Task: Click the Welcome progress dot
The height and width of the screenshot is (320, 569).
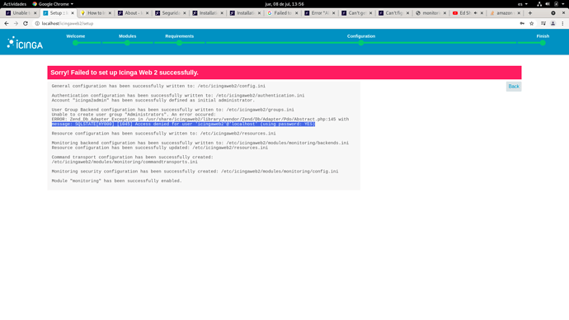Action: point(75,43)
